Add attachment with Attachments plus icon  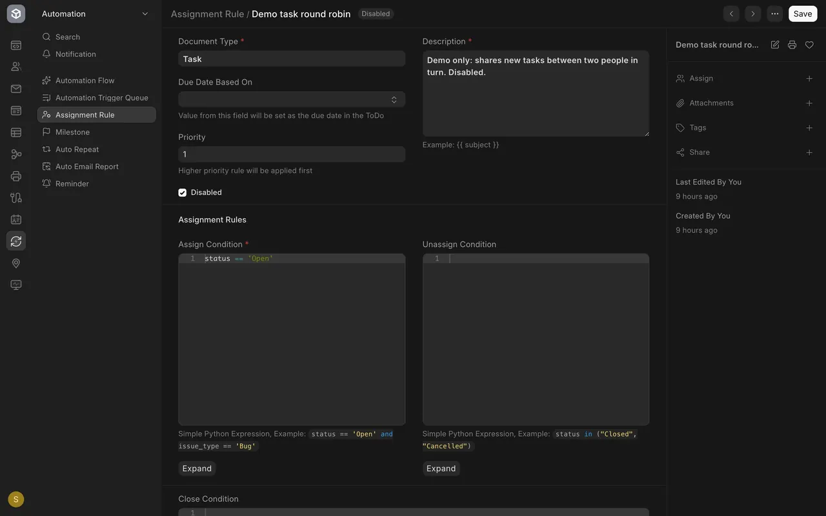tap(809, 103)
